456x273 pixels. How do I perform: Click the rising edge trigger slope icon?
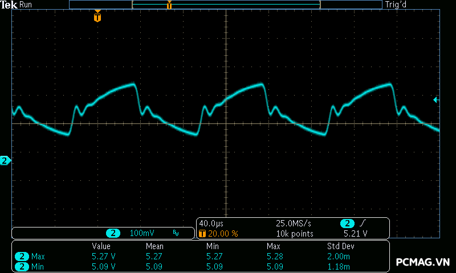click(363, 224)
